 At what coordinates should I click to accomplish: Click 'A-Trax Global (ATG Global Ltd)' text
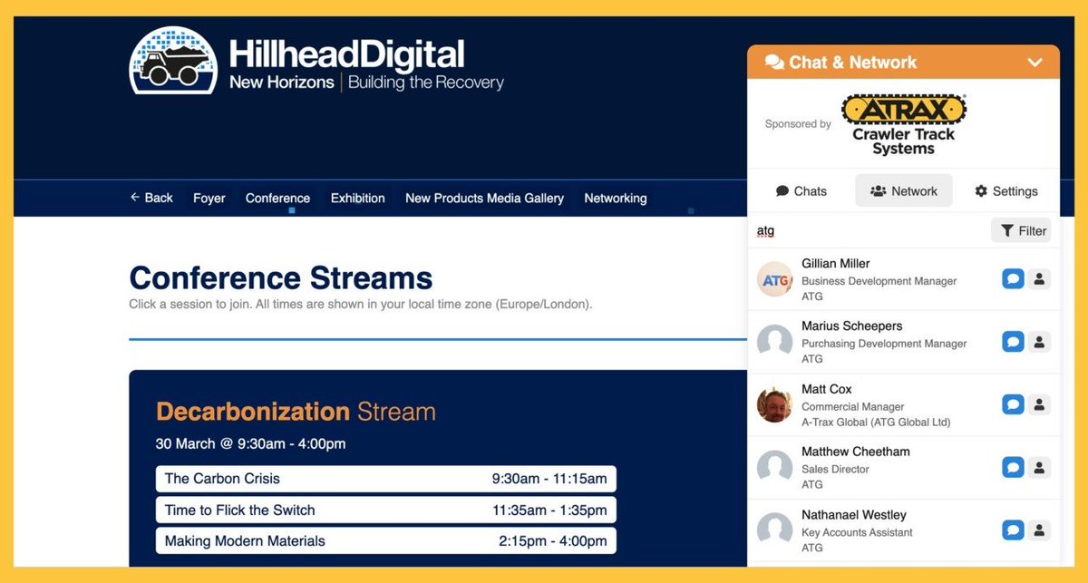876,422
